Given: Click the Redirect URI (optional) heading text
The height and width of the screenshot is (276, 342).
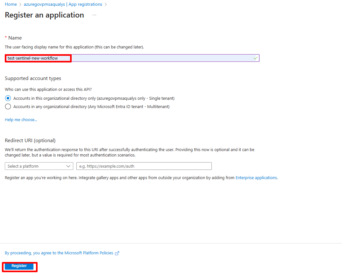Looking at the screenshot, I should (30, 141).
